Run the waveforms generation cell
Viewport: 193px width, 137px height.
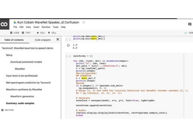tap(68, 56)
